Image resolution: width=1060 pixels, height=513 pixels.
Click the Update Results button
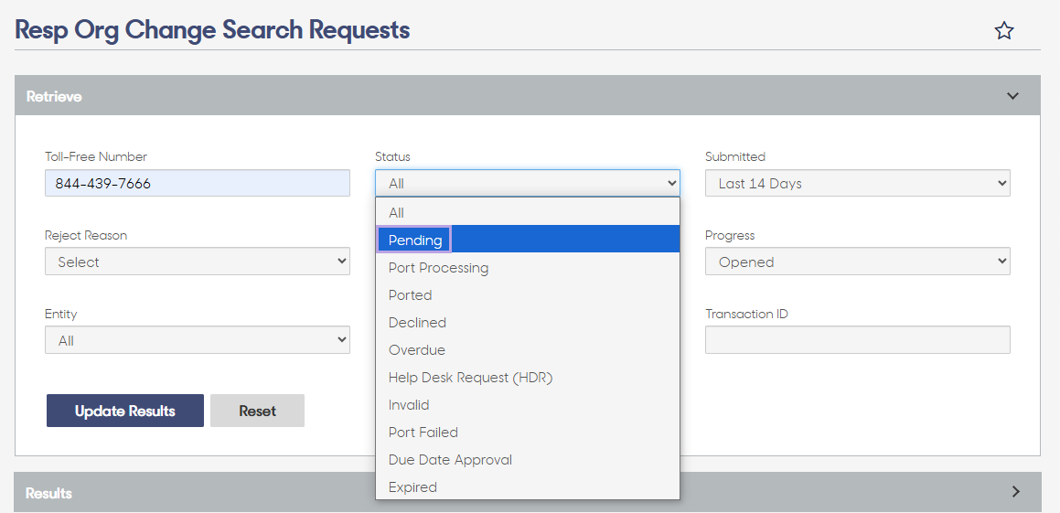click(x=125, y=411)
